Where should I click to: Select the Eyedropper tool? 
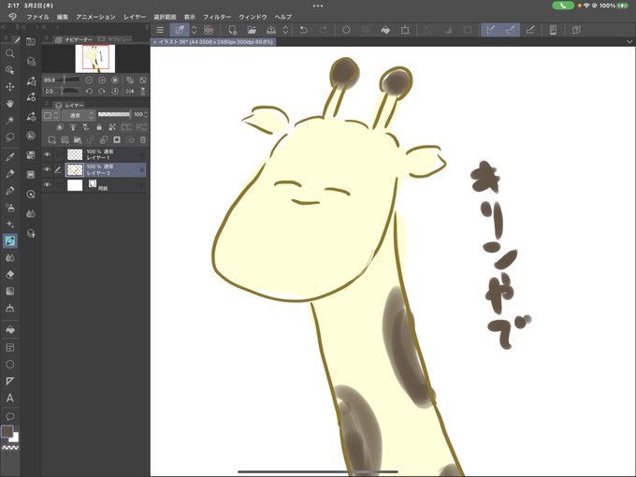pos(10,157)
